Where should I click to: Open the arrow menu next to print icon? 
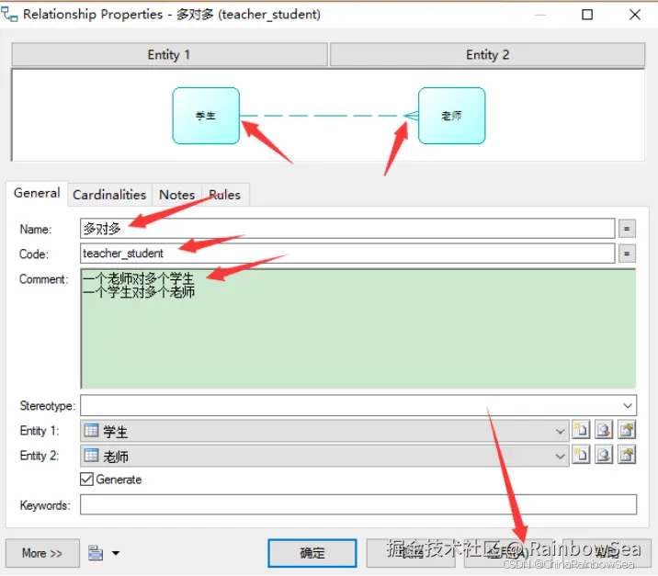pos(116,553)
